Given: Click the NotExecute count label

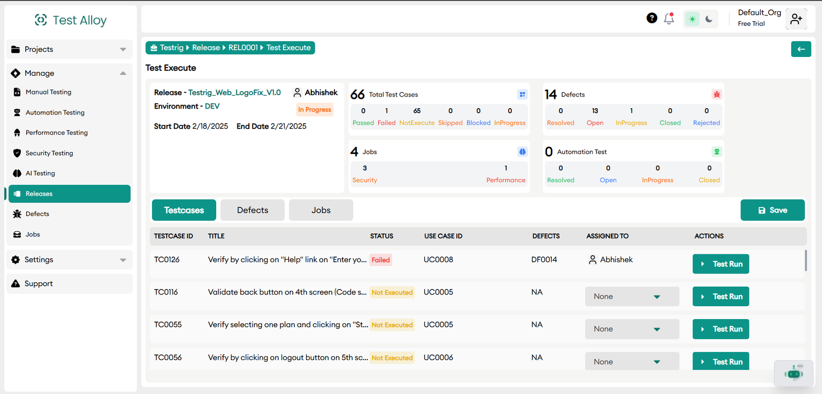Looking at the screenshot, I should 417,123.
